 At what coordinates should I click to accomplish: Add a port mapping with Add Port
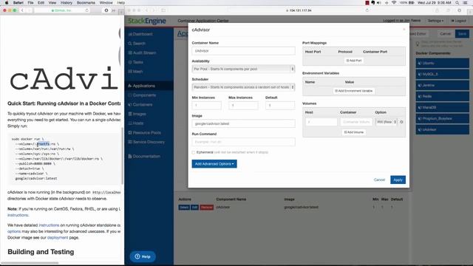pyautogui.click(x=354, y=61)
